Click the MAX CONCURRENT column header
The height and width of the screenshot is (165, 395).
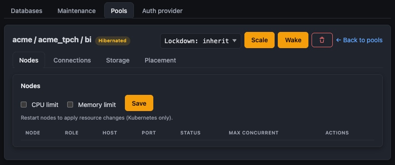(254, 133)
